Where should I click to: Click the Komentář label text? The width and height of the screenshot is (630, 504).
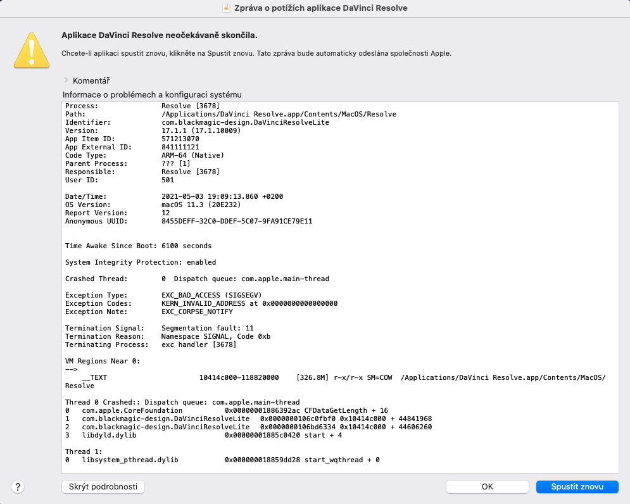point(91,81)
